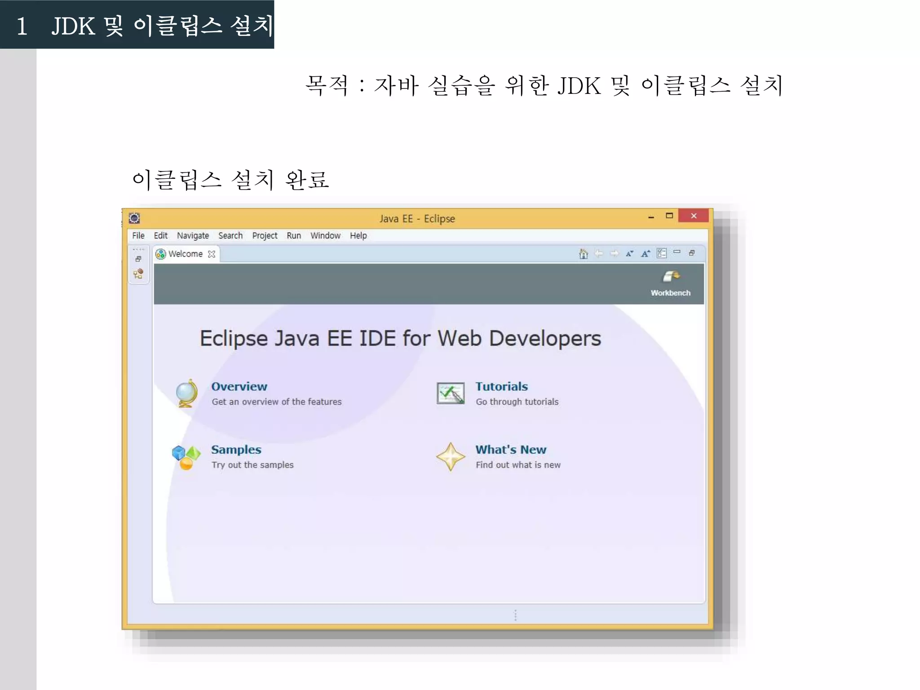Click the star icon beside What's New
Viewport: 920px width, 690px height.
451,457
